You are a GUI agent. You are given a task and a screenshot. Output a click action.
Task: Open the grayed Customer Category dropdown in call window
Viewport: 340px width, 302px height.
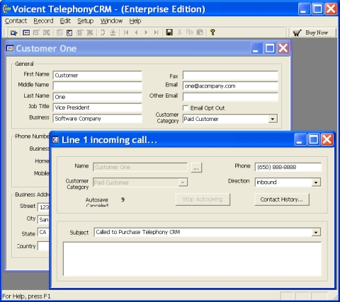click(x=183, y=182)
